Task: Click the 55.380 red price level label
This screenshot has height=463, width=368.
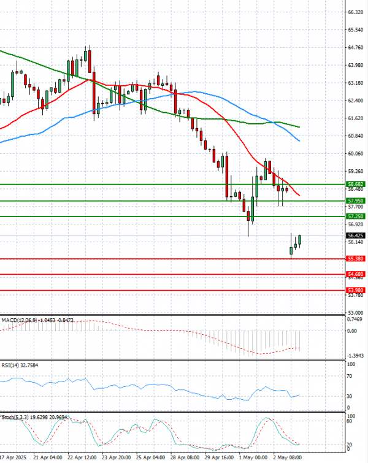Action: pos(356,259)
